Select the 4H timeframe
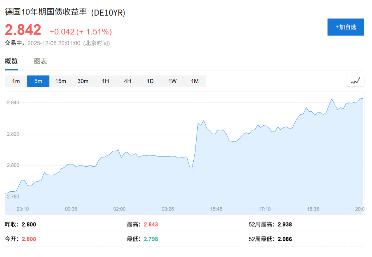372x257 pixels. 128,81
